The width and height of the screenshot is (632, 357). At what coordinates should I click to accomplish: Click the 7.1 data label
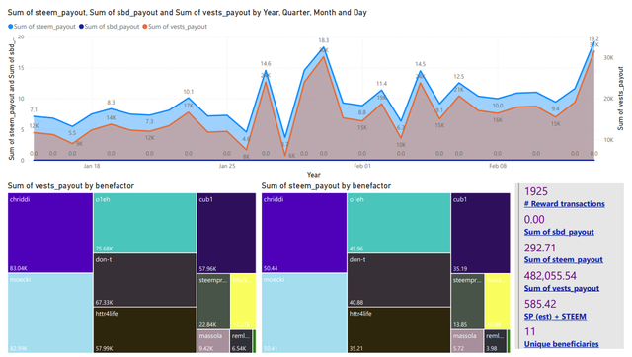tap(34, 109)
